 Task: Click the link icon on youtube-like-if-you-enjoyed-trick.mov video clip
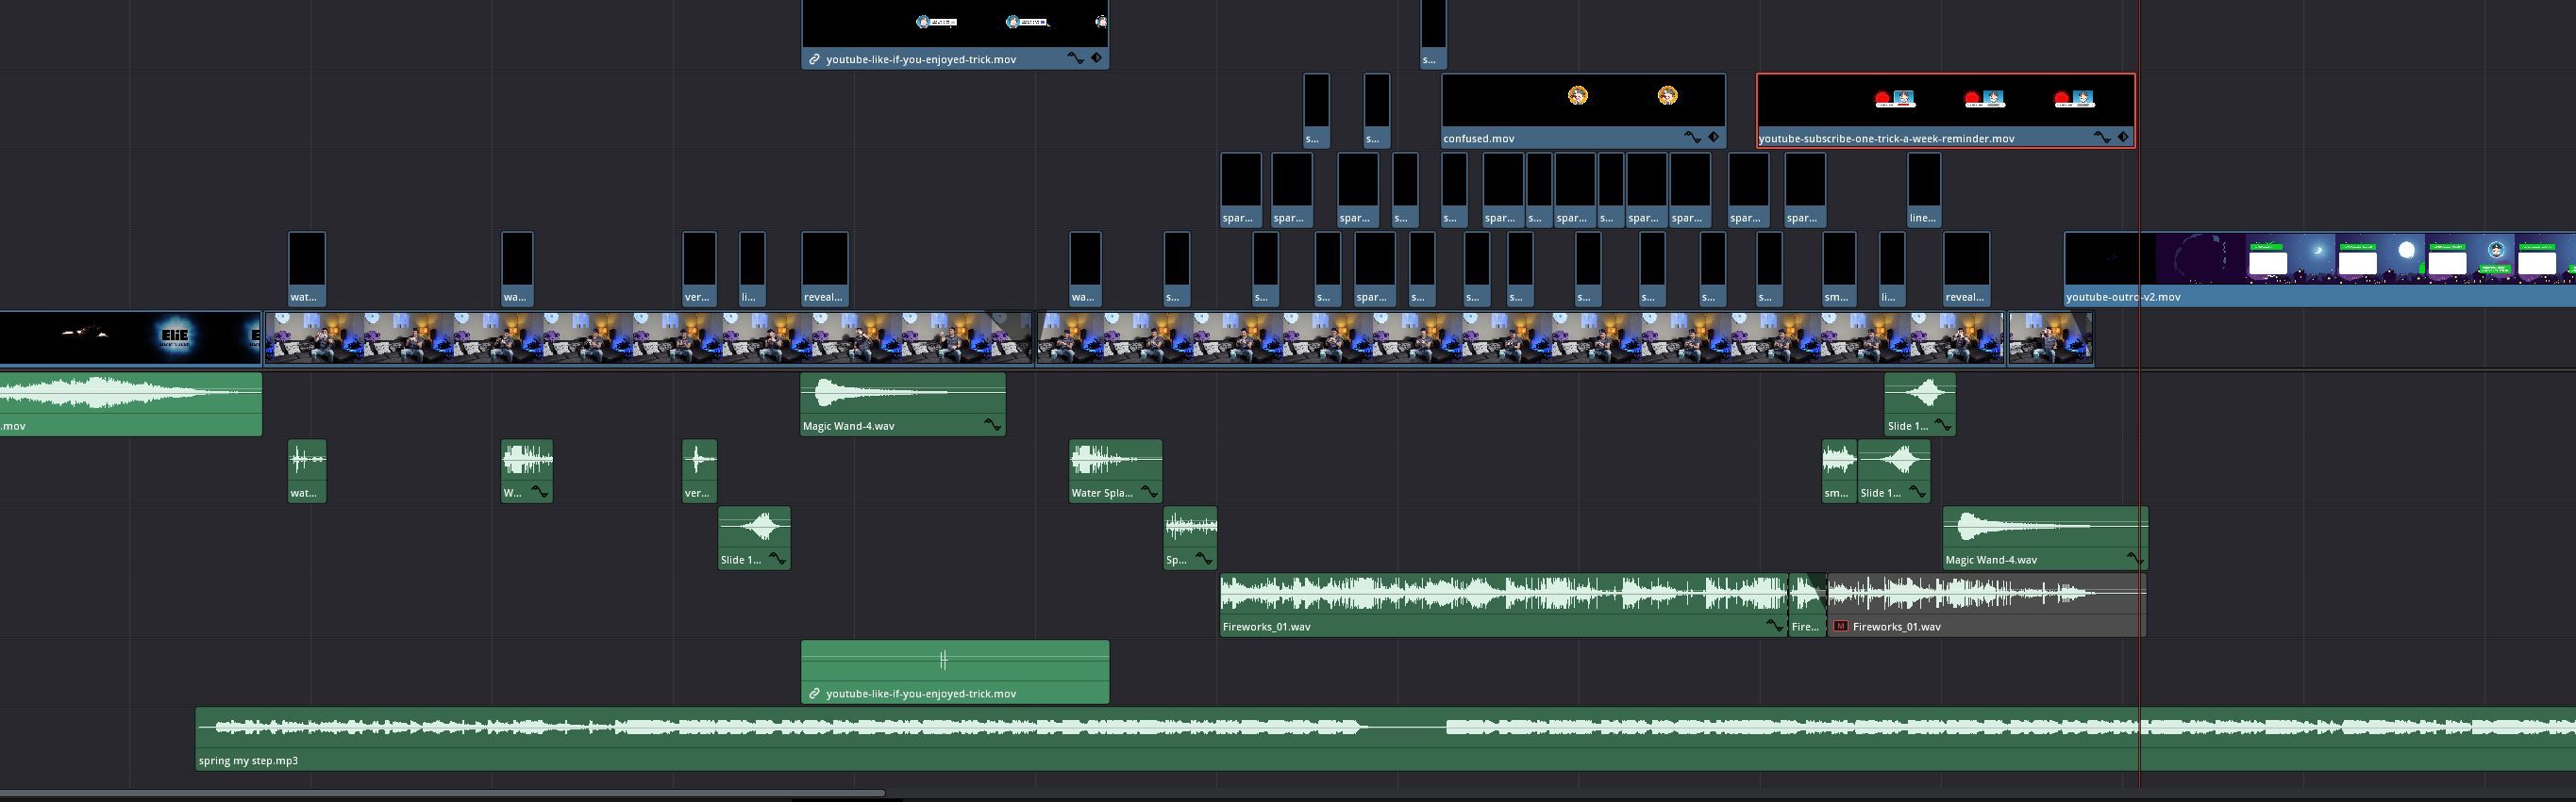click(814, 59)
